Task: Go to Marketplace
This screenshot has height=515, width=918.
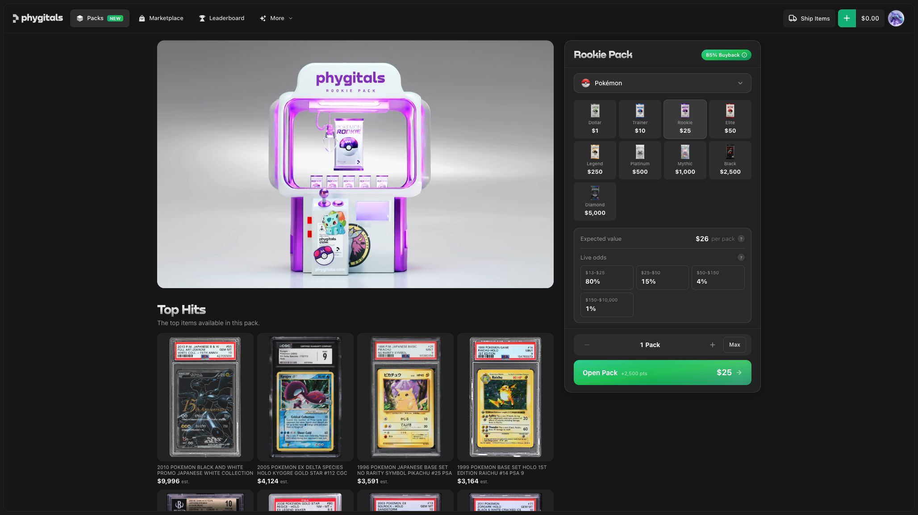Action: [x=161, y=18]
